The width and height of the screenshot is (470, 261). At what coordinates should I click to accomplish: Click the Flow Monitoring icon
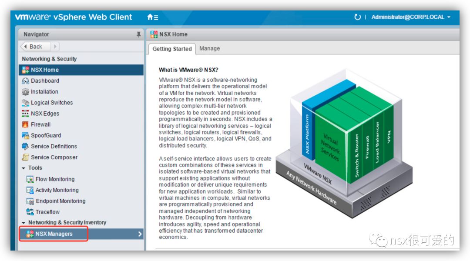[x=30, y=180]
